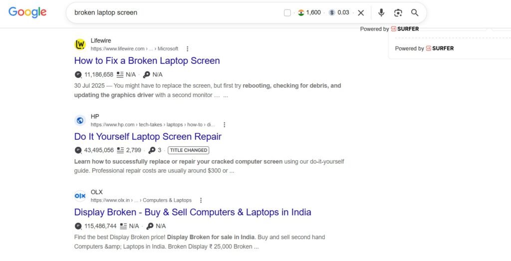
Task: Open Google Lens image search icon
Action: [398, 12]
